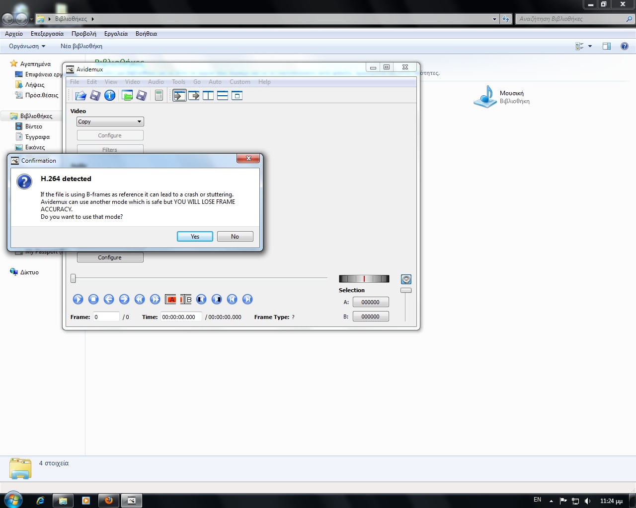Open the Avidemux Tools menu

(x=179, y=82)
